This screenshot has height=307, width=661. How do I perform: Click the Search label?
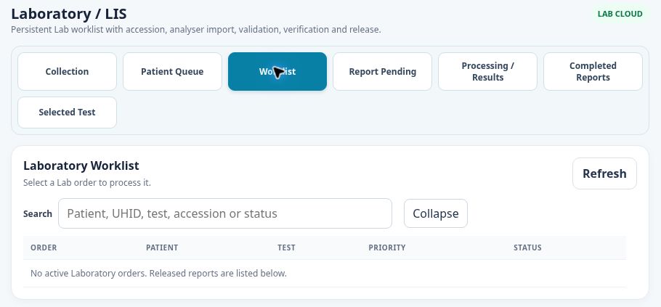(38, 214)
